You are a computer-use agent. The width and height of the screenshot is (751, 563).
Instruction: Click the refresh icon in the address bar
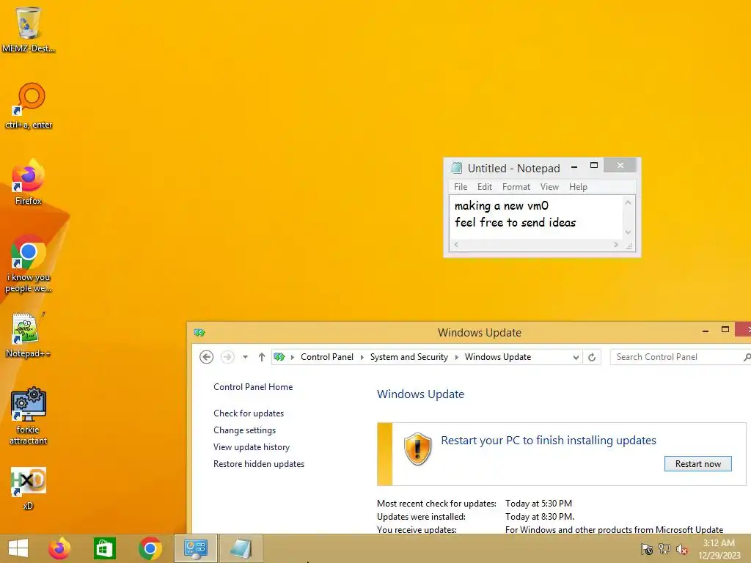click(592, 357)
